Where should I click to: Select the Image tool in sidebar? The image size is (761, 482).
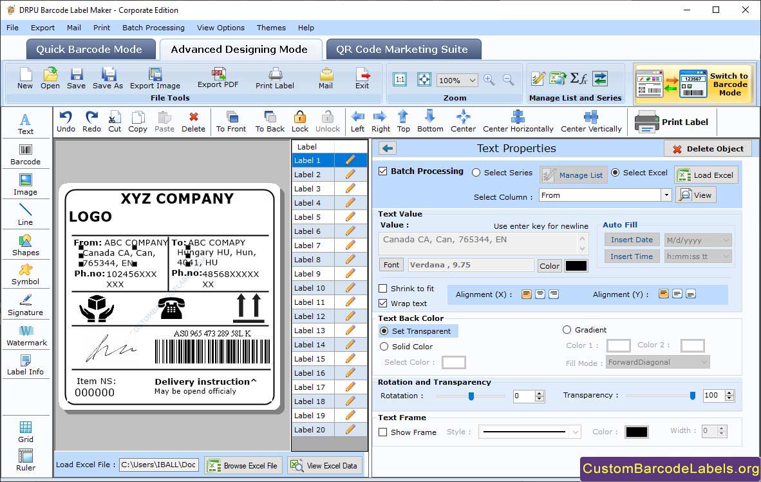[x=25, y=185]
